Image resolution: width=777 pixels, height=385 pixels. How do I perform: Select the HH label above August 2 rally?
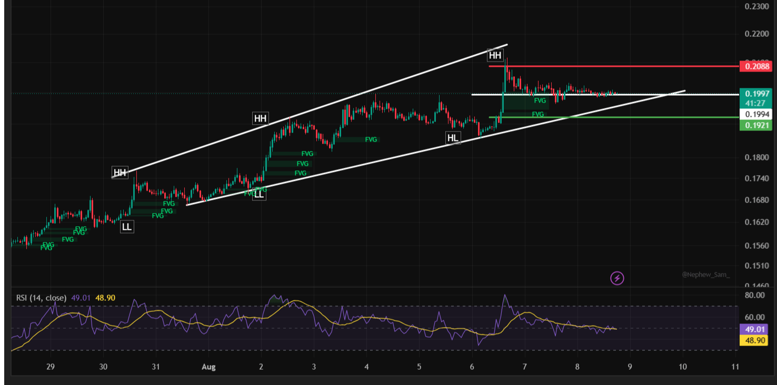point(260,118)
